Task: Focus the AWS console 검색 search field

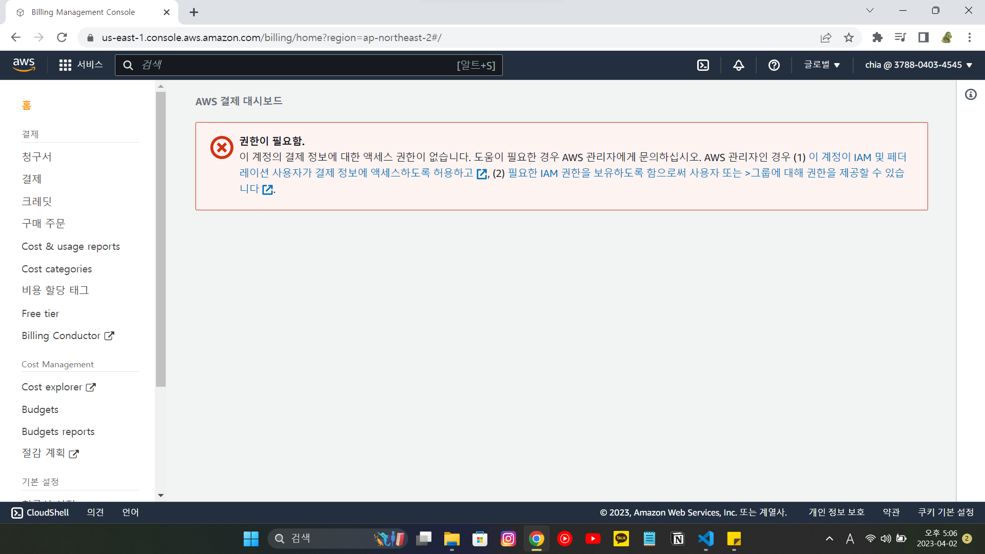Action: 308,65
